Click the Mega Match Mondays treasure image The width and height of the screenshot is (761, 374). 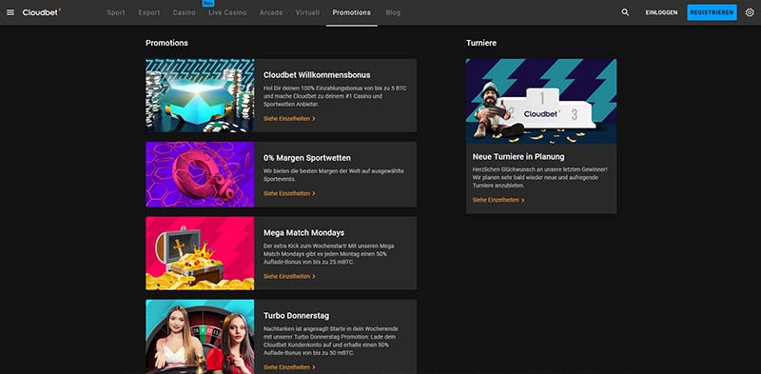coord(200,253)
